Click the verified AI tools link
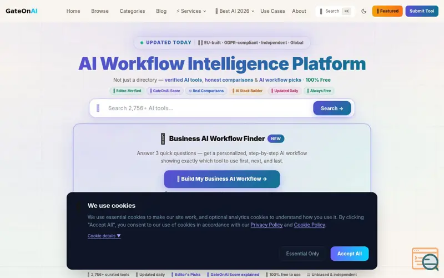The image size is (444, 278). [x=183, y=80]
